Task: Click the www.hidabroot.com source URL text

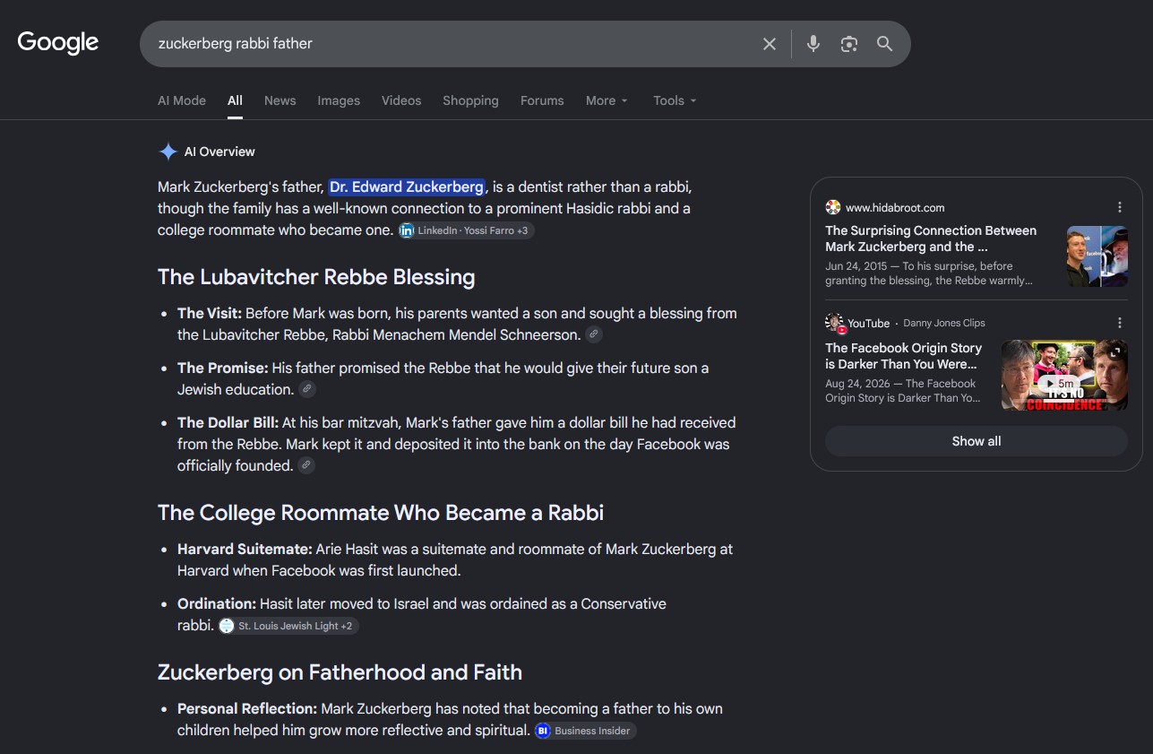Action: 895,207
